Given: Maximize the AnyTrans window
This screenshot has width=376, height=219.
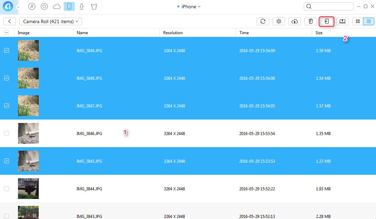Looking at the screenshot, I should click(x=366, y=7).
